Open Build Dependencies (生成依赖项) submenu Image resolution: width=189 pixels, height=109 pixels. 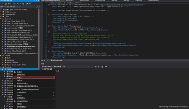pos(34,92)
